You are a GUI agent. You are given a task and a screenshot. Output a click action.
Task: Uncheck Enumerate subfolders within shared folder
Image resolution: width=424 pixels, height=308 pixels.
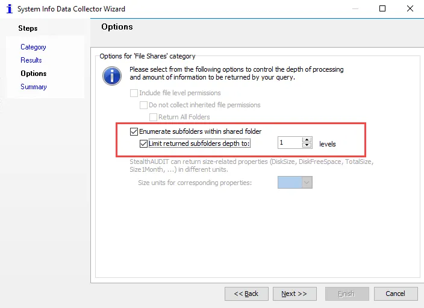pyautogui.click(x=134, y=131)
